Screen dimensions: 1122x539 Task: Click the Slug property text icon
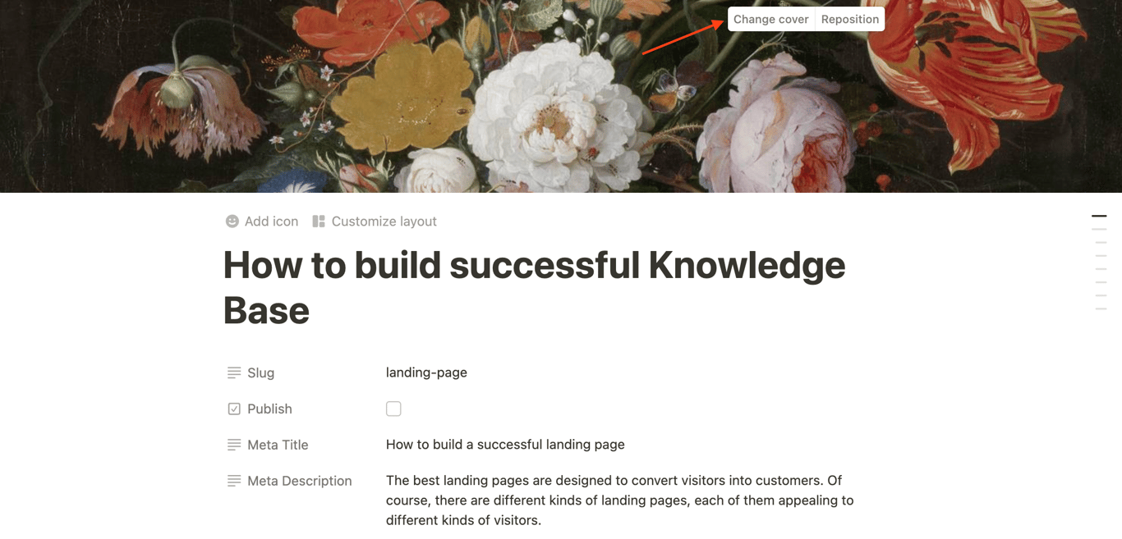tap(234, 372)
